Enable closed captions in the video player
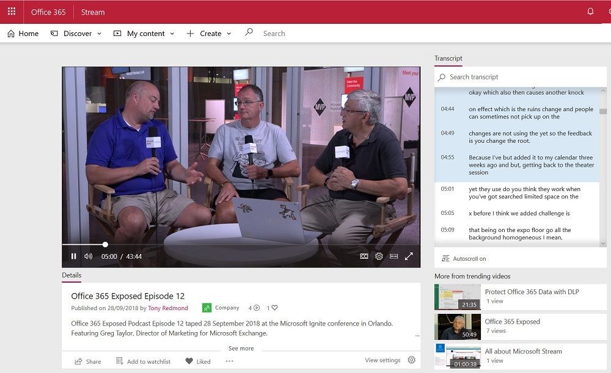The image size is (611, 373). [x=365, y=257]
